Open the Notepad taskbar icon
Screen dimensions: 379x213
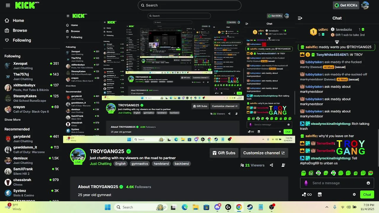coord(261,207)
